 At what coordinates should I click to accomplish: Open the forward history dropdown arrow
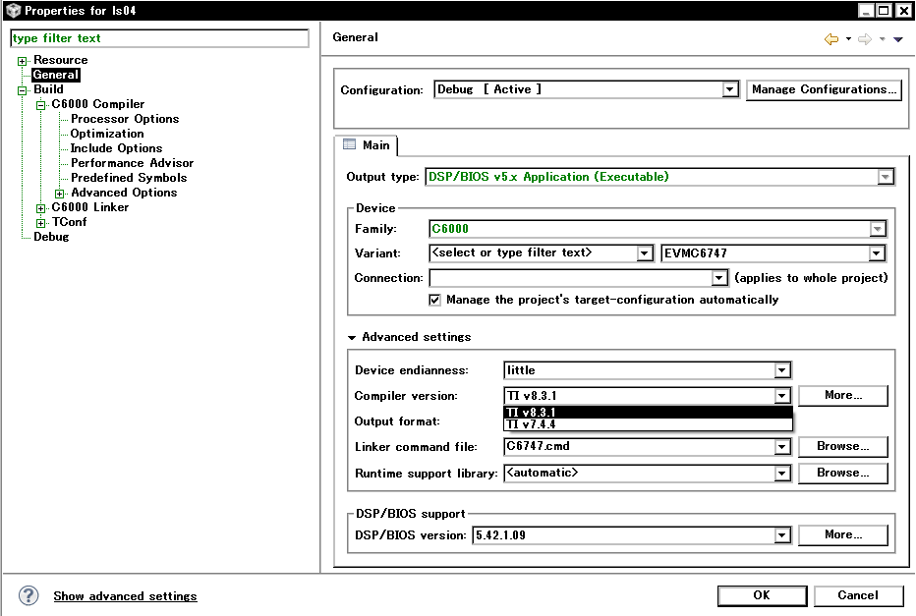point(883,39)
